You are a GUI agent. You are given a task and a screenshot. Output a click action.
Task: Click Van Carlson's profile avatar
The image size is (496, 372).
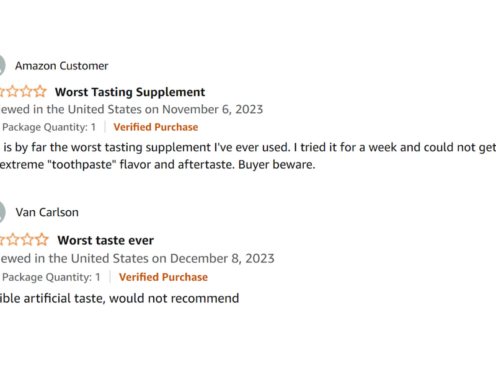[2, 212]
